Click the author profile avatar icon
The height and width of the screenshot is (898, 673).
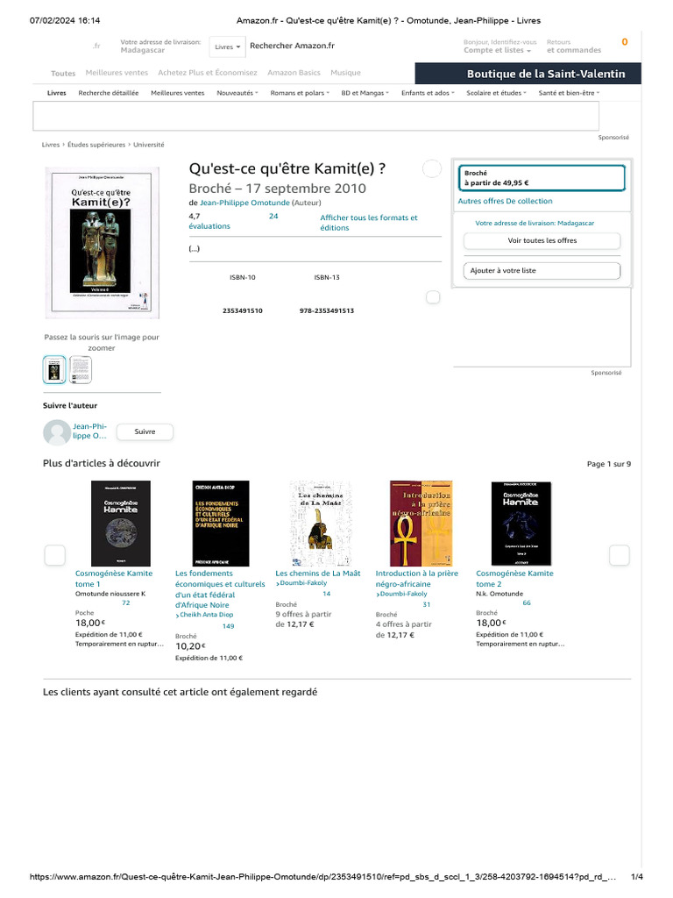(57, 432)
